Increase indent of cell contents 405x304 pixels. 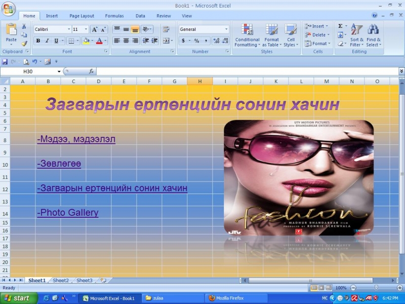coord(154,41)
